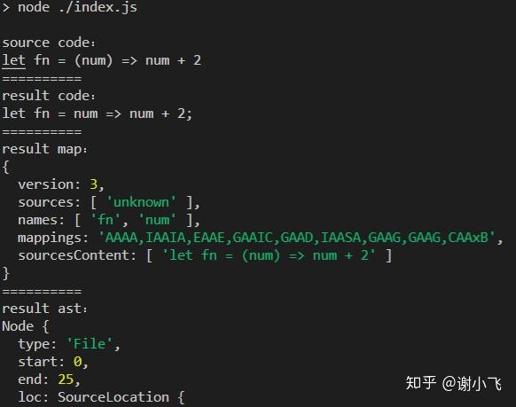The image size is (516, 407).
Task: Click the start value 0
Action: 78,362
